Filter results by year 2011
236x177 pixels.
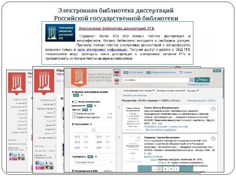(x=99, y=137)
